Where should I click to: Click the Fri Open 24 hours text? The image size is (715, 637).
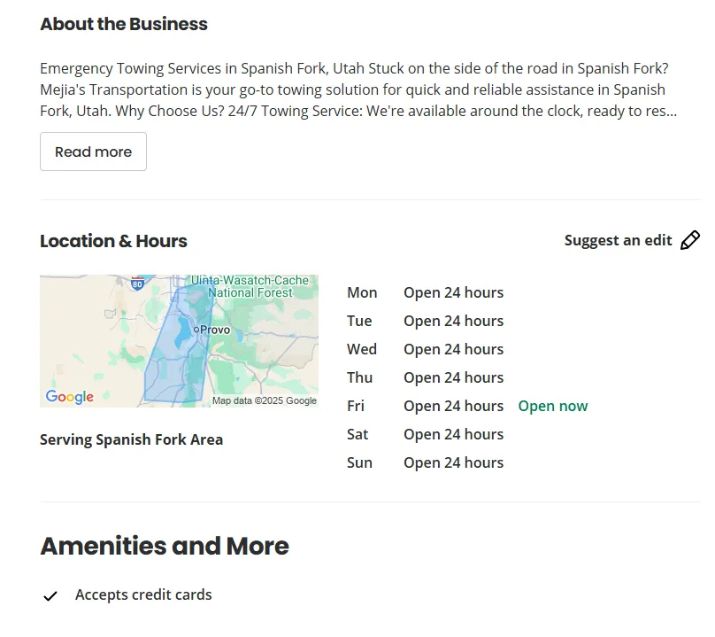pos(453,406)
